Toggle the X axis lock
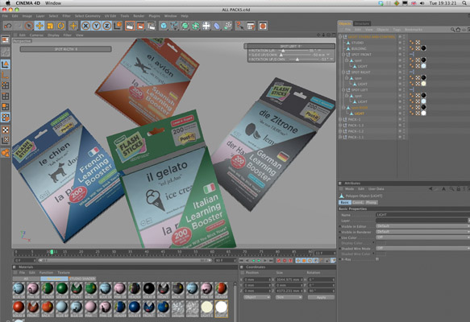The width and height of the screenshot is (470, 322). (85, 26)
